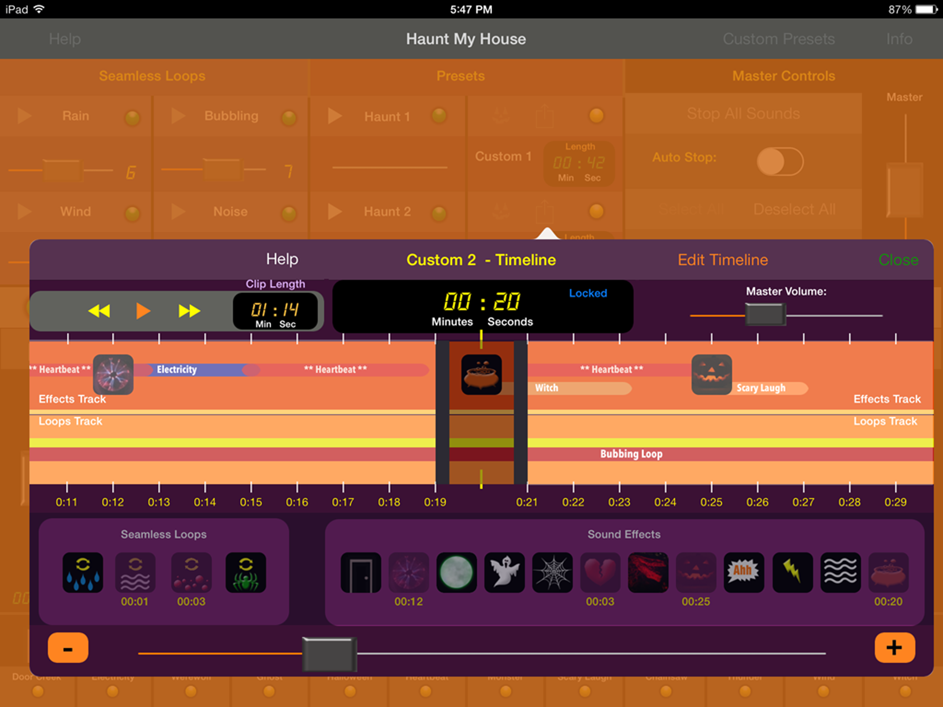Close the Custom 2 timeline panel

(898, 260)
